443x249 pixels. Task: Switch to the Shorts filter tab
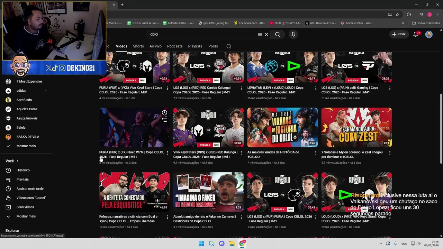138,46
